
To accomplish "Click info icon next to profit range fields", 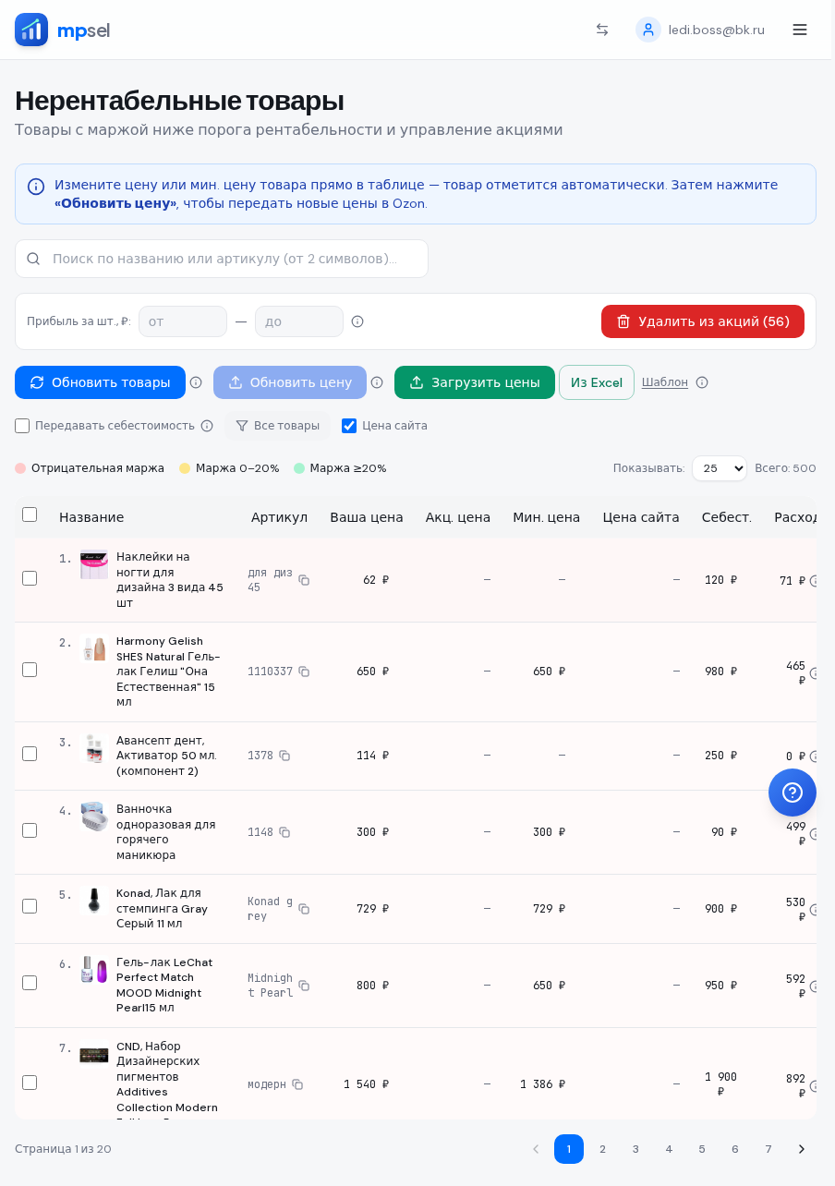I will [357, 321].
